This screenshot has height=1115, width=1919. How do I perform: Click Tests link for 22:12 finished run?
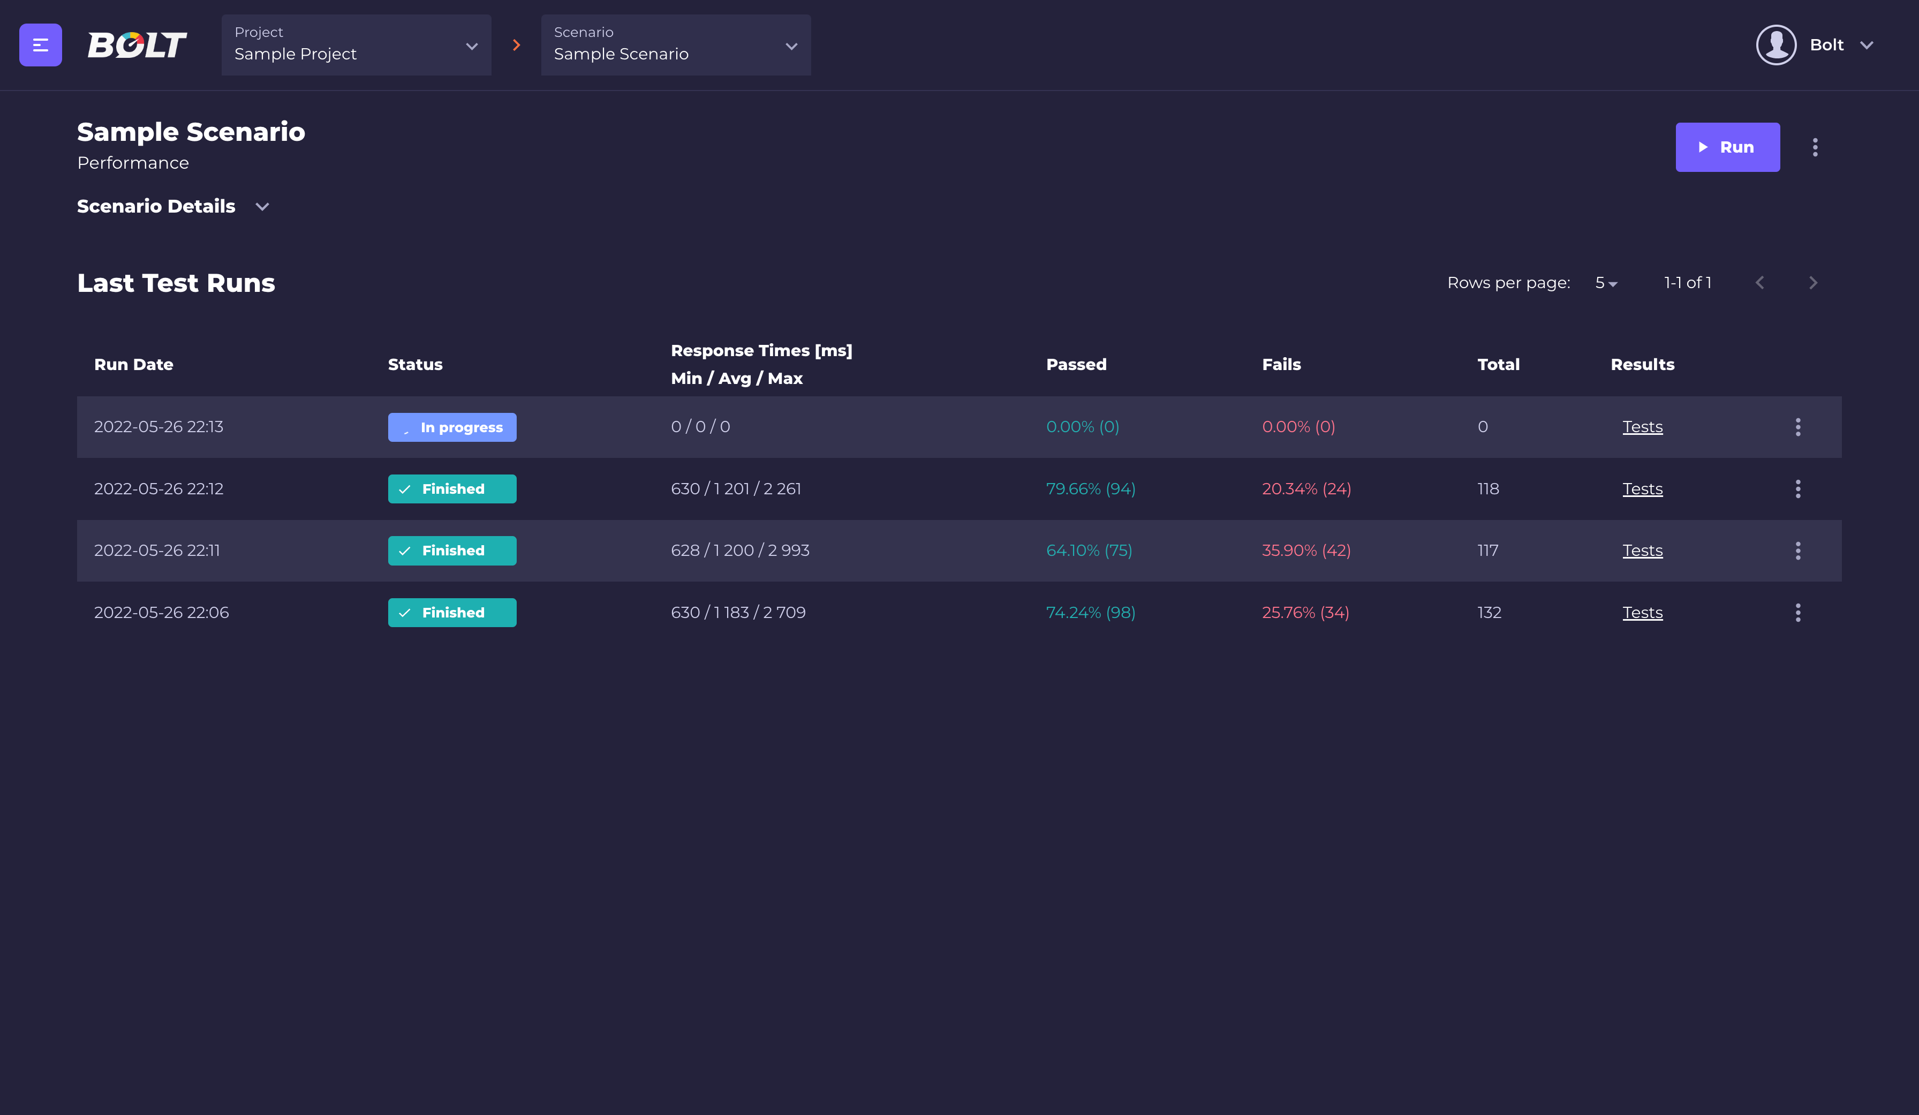1642,488
